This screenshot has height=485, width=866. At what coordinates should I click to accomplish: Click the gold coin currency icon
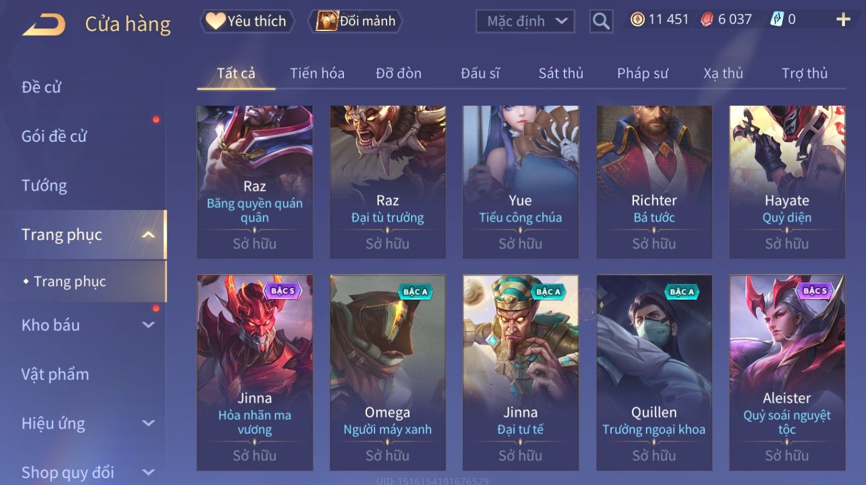pos(637,20)
